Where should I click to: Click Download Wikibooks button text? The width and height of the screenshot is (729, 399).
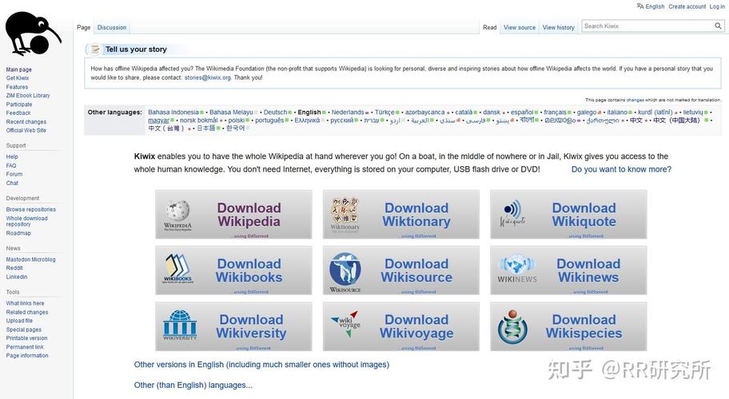[249, 270]
